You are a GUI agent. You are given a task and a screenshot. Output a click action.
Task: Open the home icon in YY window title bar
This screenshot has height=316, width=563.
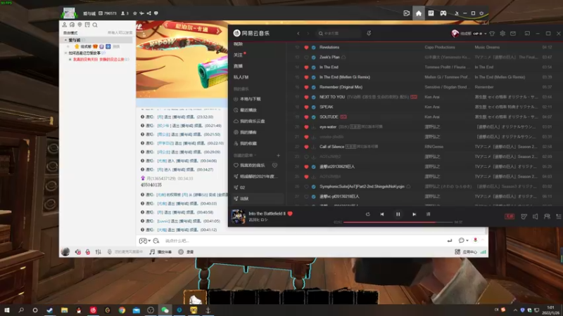pyautogui.click(x=419, y=13)
